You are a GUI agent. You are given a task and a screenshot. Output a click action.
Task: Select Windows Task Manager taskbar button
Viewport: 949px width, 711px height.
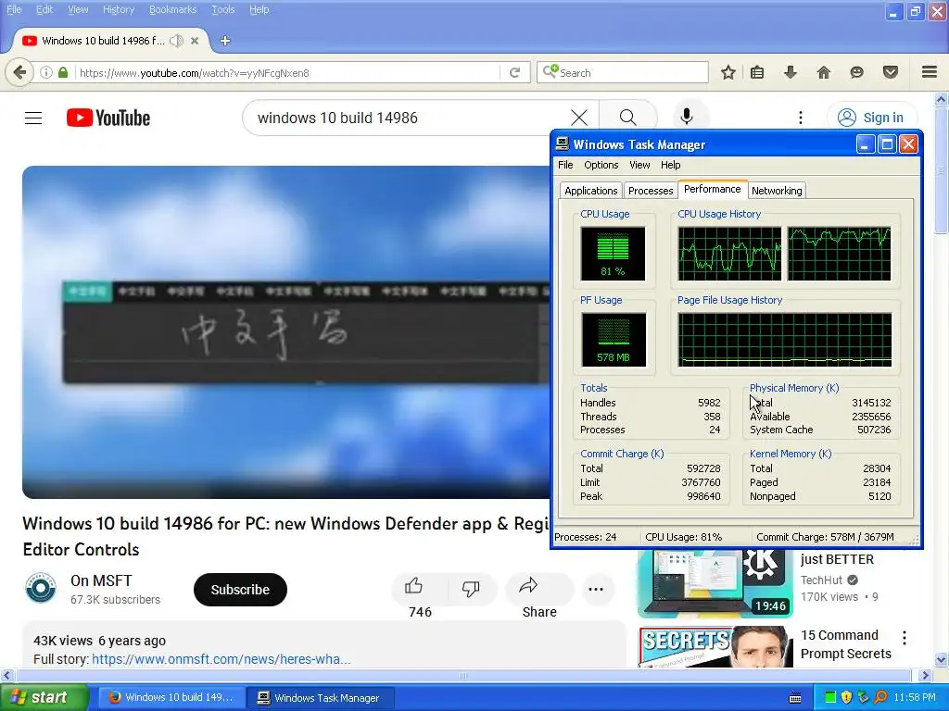pos(321,698)
